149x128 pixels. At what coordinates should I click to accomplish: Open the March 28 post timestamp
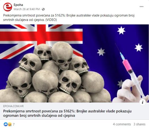(x=27, y=9)
